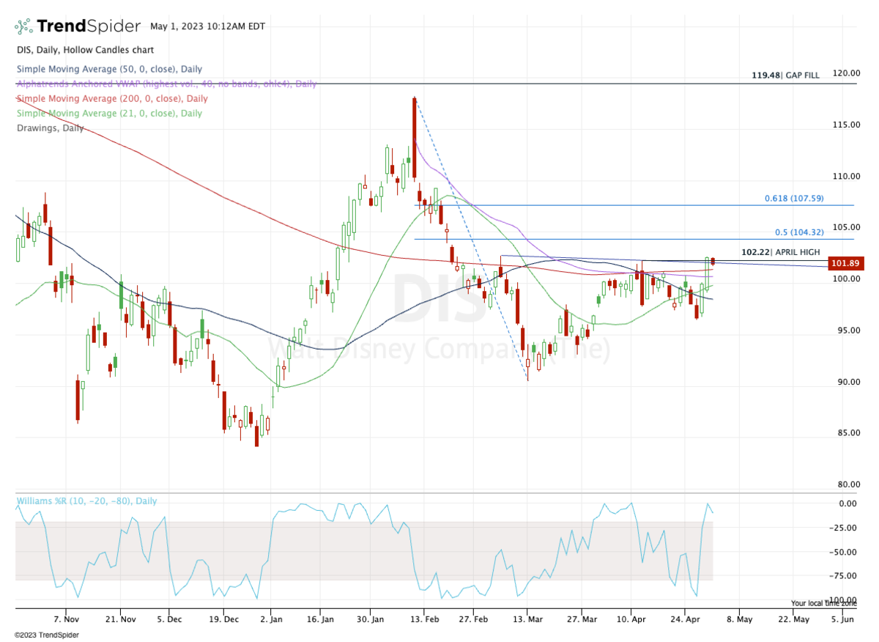The width and height of the screenshot is (879, 642).
Task: Click the 'Your local time zone' text
Action: coord(823,602)
